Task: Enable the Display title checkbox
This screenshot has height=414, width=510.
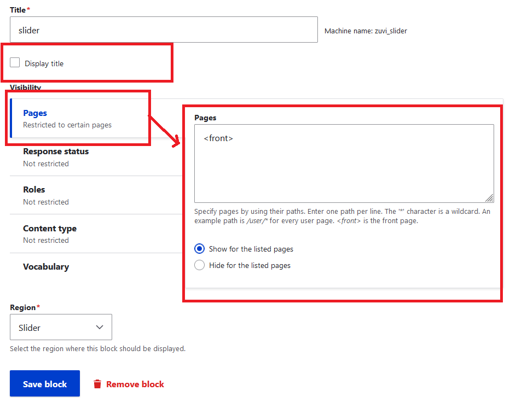Action: point(15,63)
